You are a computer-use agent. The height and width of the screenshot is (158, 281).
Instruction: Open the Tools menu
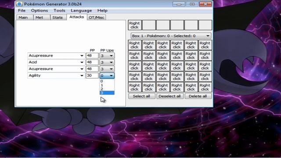pyautogui.click(x=59, y=11)
